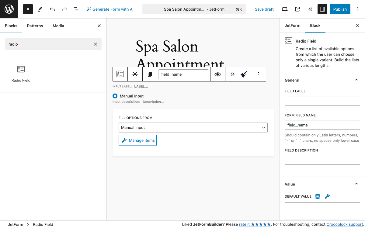Close the block inserter toggle
This screenshot has height=228, width=365.
click(x=28, y=9)
